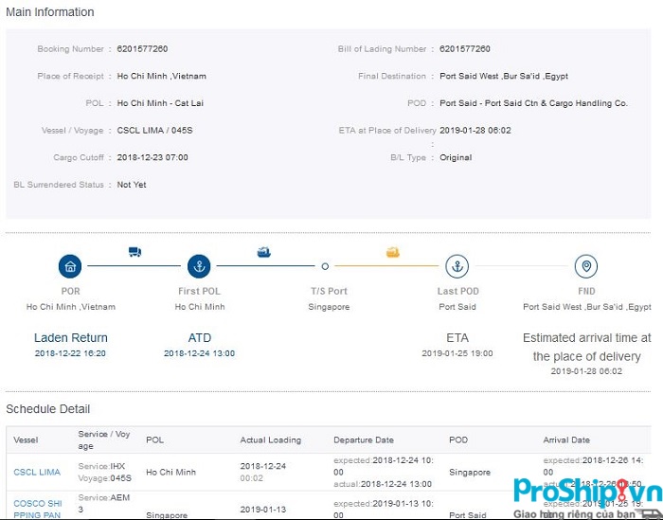
Task: Click the 'Arrival Date' column header
Action: pos(566,439)
